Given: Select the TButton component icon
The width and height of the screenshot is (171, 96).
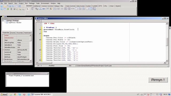Looking at the screenshot, I should pos(40,9).
